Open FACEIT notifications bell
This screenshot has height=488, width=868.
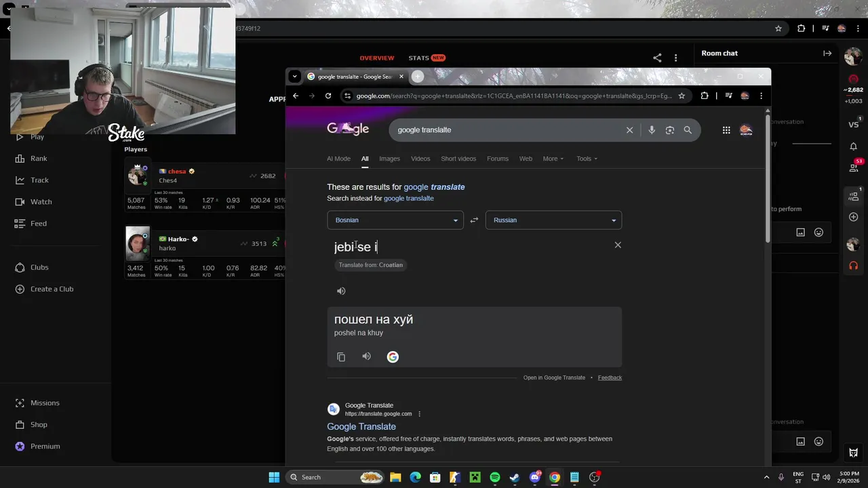coord(853,146)
